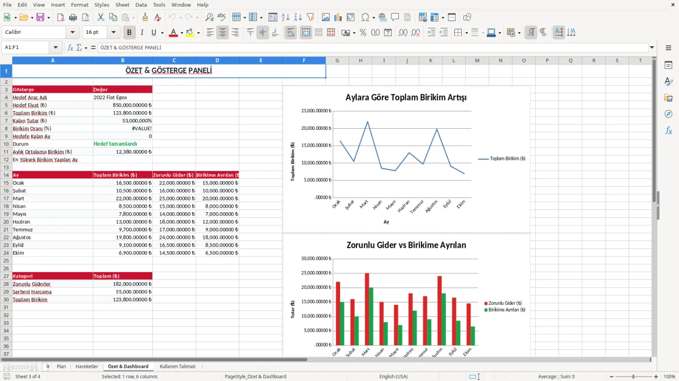Open the Tools menu
Screen dimensions: 679x381
tap(159, 5)
